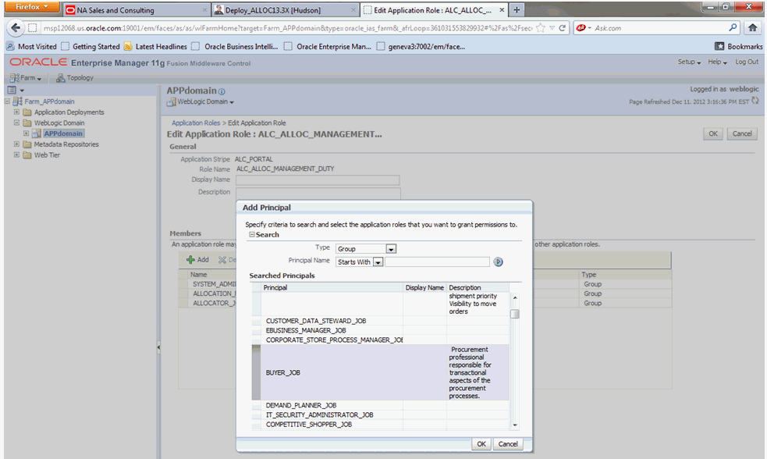Open the Setup menu

coord(689,62)
